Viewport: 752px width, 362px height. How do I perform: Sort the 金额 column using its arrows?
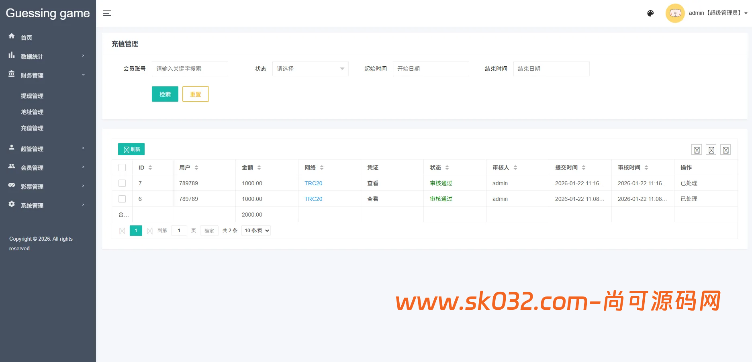point(259,168)
